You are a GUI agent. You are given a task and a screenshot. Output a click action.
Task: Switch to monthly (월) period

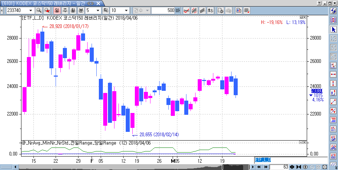[73, 10]
